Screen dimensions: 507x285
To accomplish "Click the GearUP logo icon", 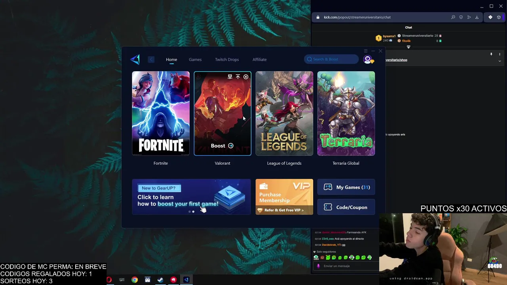I will [135, 59].
